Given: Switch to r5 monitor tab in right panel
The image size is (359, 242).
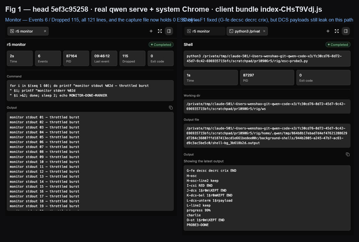Looking at the screenshot, I should tap(205, 31).
